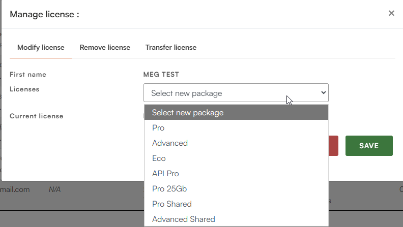Choose the 'Eco' package option
The height and width of the screenshot is (227, 403).
coord(159,158)
